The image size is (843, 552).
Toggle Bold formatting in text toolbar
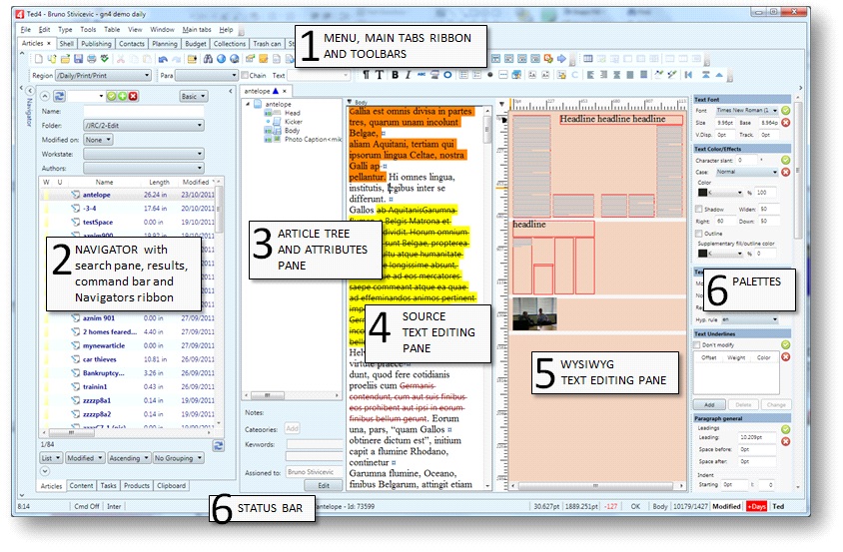(x=396, y=75)
